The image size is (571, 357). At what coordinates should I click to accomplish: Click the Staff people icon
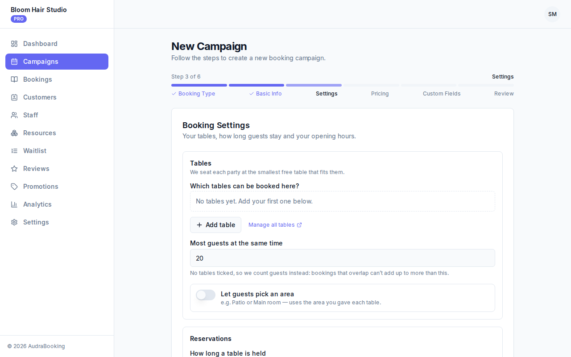14,115
